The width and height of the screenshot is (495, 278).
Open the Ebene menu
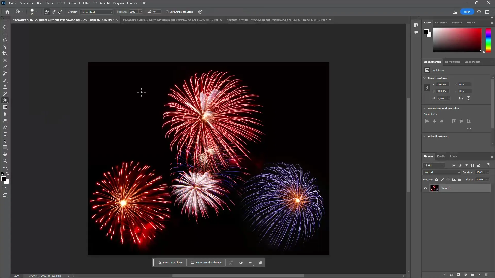[49, 3]
